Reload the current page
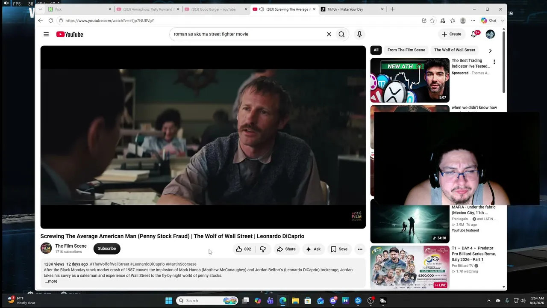Image resolution: width=547 pixels, height=308 pixels. pyautogui.click(x=50, y=21)
